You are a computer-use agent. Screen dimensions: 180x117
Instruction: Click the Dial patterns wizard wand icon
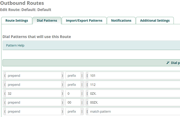168,63
